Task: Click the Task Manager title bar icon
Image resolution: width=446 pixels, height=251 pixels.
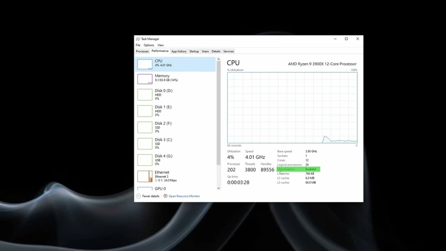Action: [138, 39]
